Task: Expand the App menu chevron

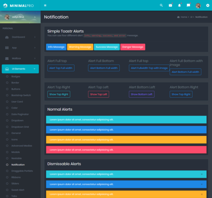Action: 35,48
